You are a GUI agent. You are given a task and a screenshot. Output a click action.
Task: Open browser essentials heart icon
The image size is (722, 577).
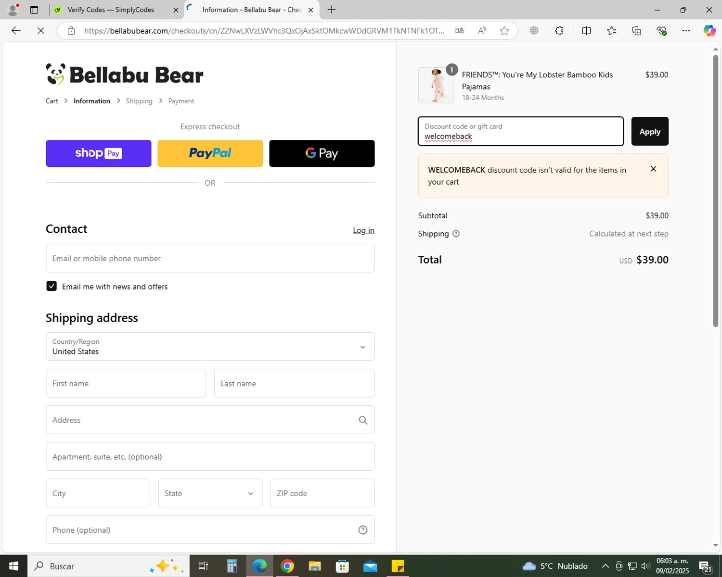pyautogui.click(x=661, y=31)
